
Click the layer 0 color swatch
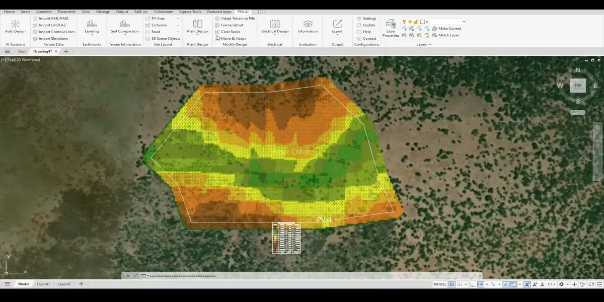423,22
